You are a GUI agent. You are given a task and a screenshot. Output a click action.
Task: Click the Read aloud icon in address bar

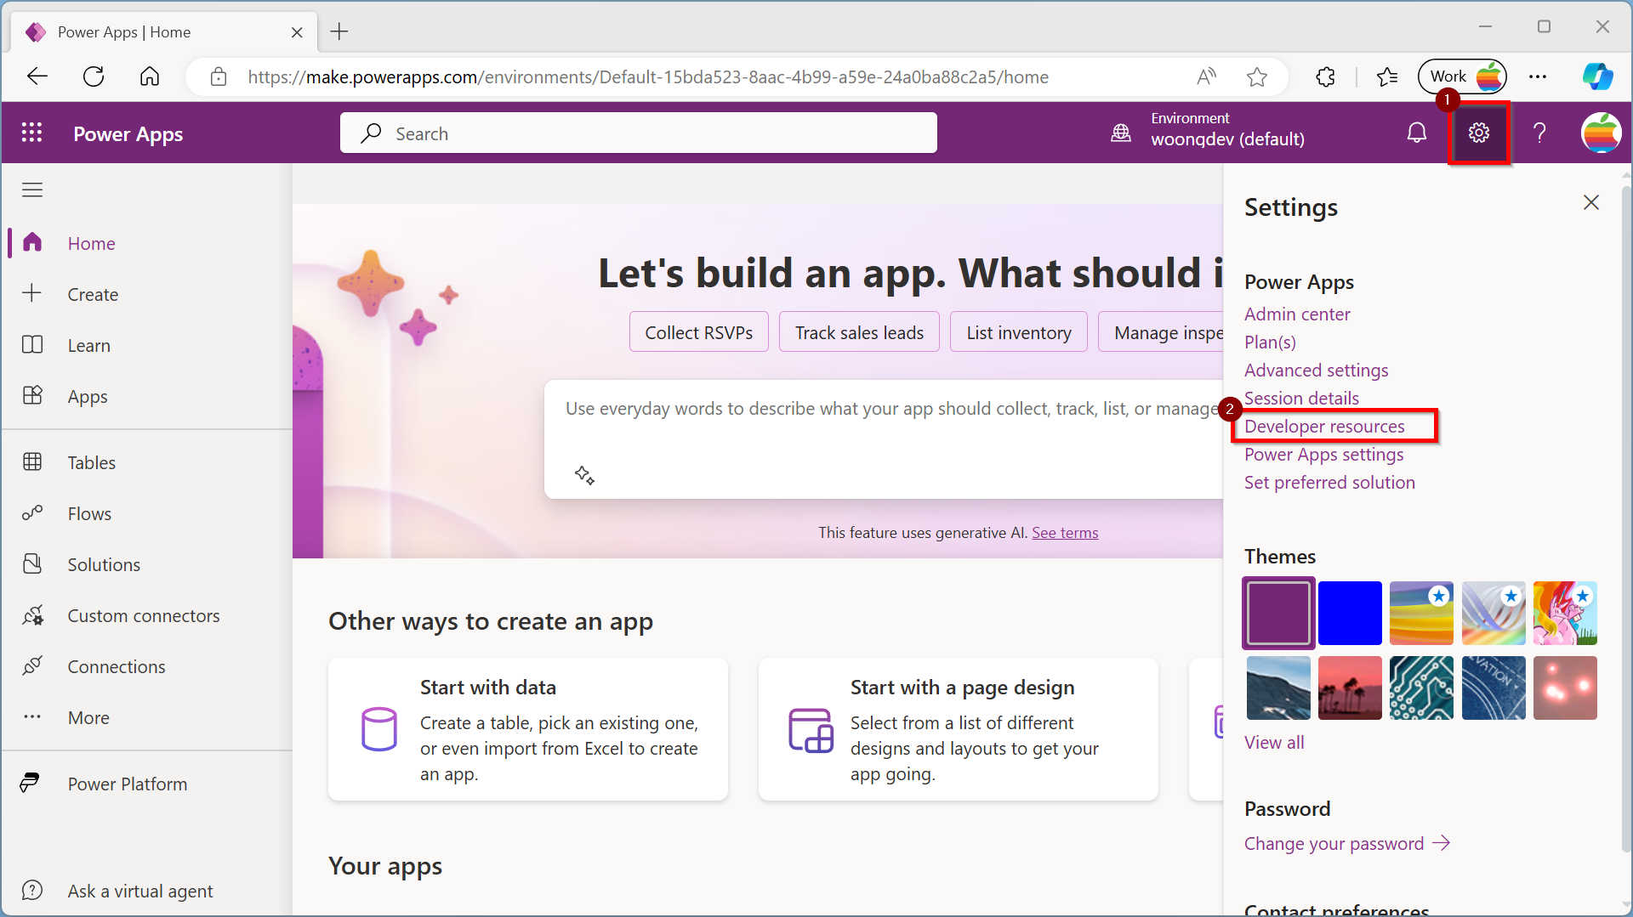coord(1206,76)
